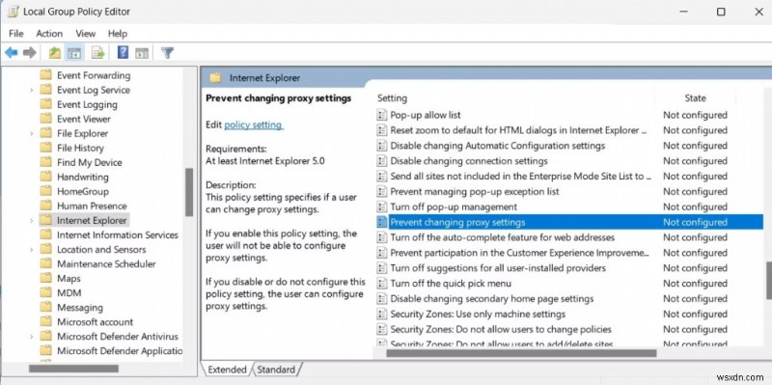This screenshot has width=772, height=385.
Task: Click the Export List toolbar icon
Action: (98, 53)
